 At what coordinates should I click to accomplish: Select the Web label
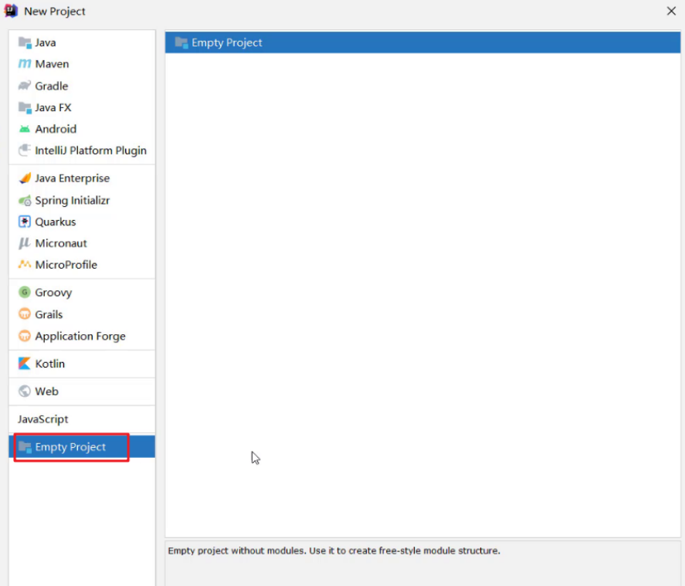tap(47, 391)
